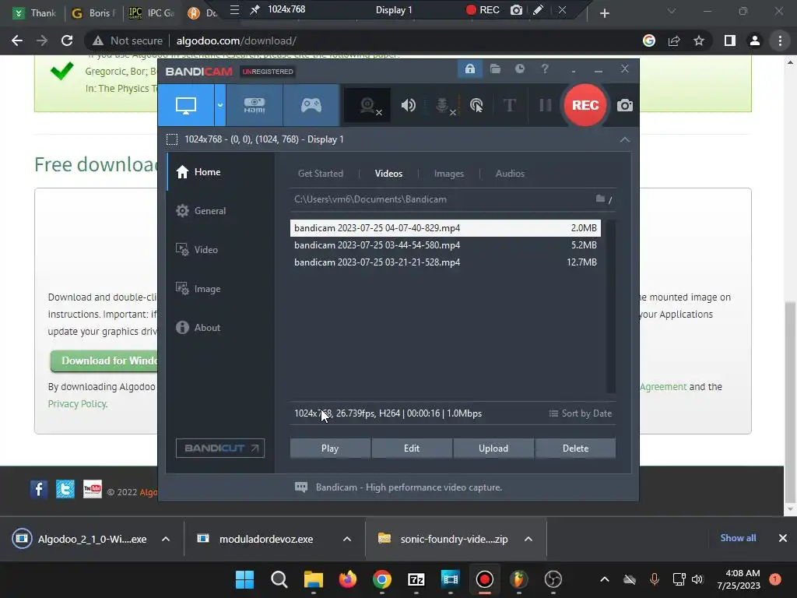Switch to Images tab
Viewport: 797px width, 598px height.
(449, 174)
